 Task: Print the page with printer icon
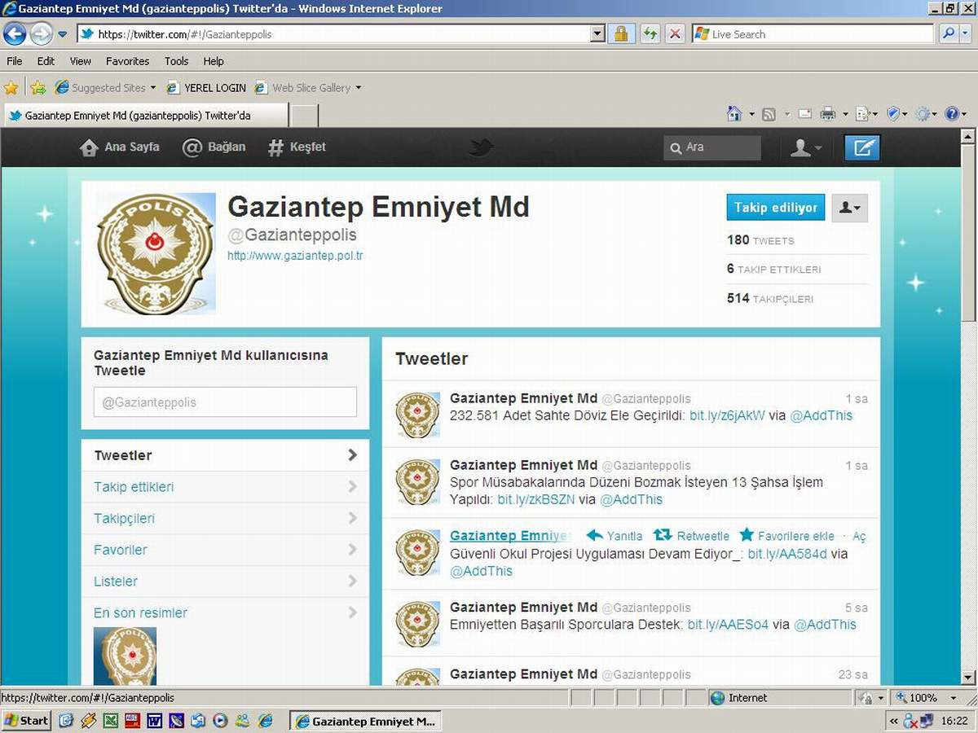[828, 114]
